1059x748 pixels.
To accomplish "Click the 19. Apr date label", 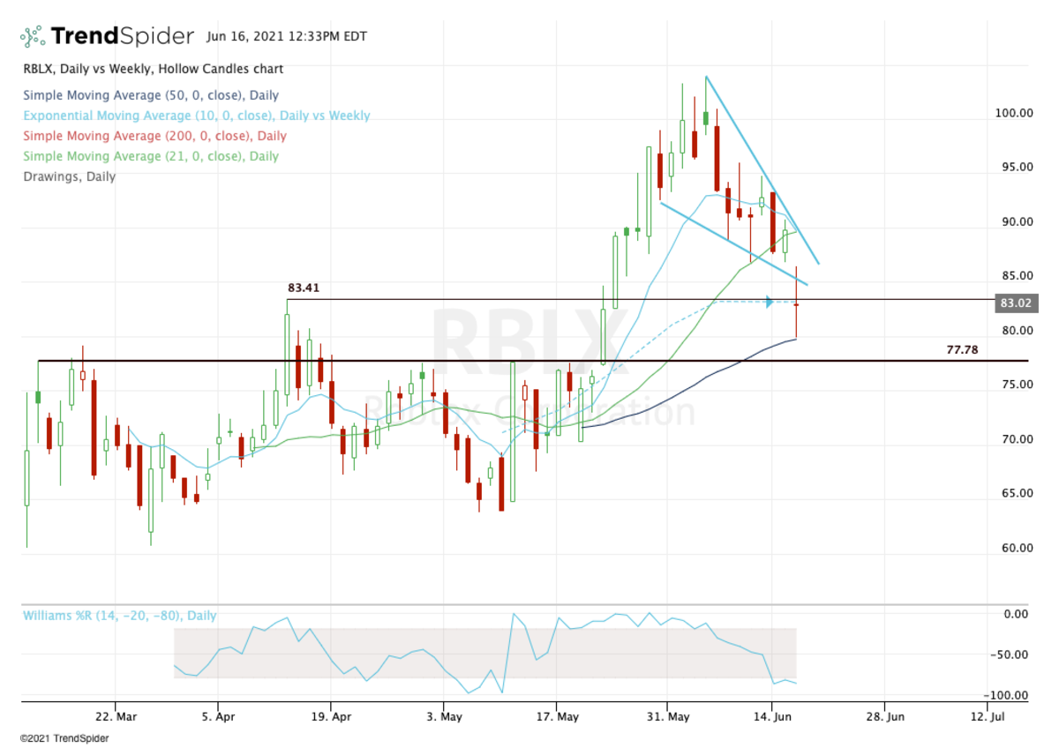I will point(330,718).
